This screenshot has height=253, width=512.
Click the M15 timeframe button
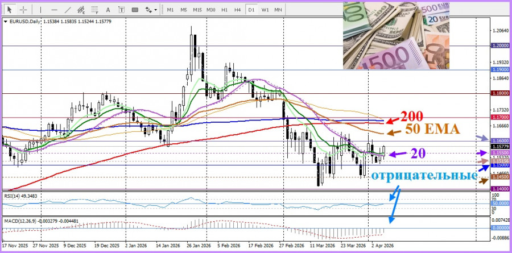[197, 10]
